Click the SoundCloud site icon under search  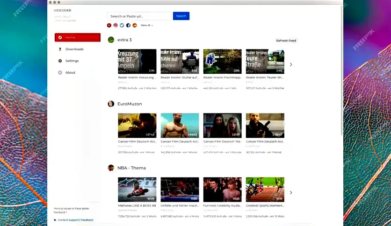135,25
